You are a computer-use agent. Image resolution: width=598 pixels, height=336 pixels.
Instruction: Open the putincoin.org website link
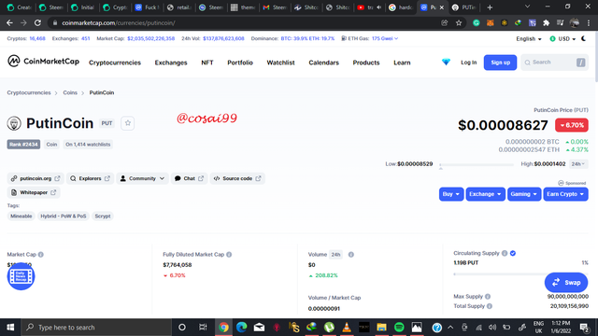[36, 178]
